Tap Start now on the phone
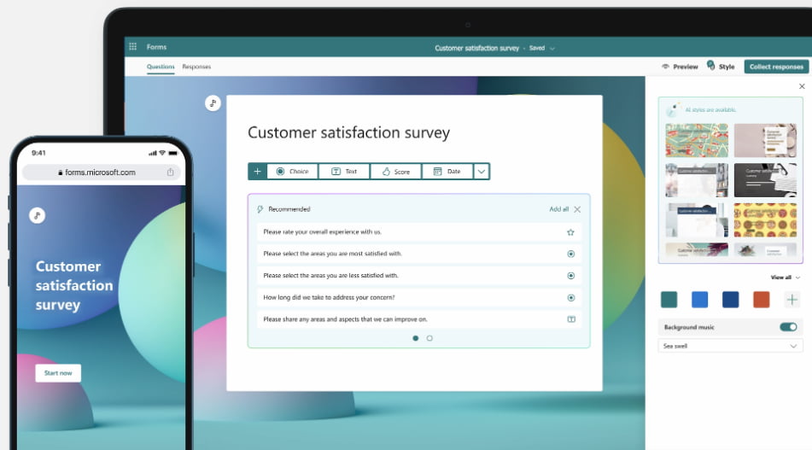 pos(58,373)
